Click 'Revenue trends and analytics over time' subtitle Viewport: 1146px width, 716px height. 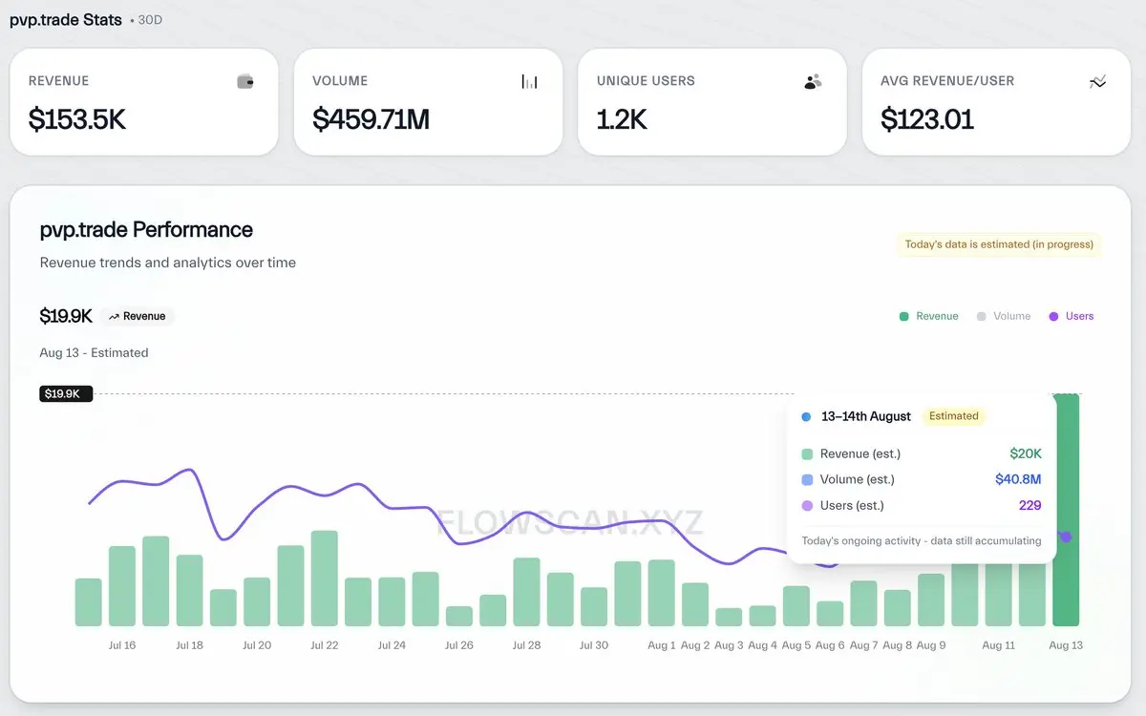coord(168,263)
